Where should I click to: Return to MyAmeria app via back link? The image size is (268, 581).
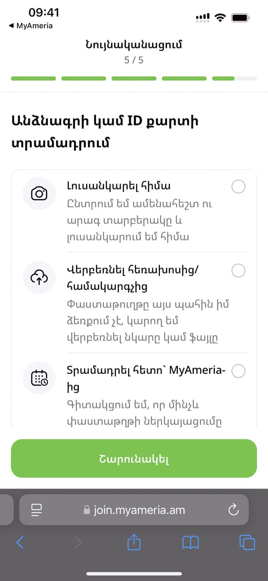coord(31,26)
